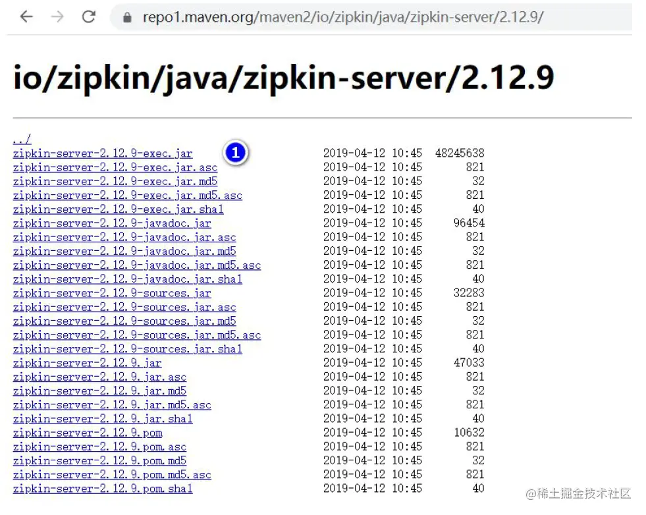The image size is (646, 515).
Task: Open zipkin-server-2.12.9.pom.md5 link
Action: pyautogui.click(x=99, y=462)
